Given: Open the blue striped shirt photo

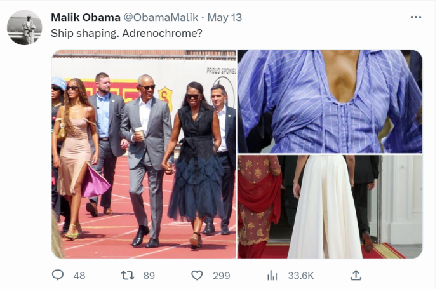Looking at the screenshot, I should click(330, 101).
